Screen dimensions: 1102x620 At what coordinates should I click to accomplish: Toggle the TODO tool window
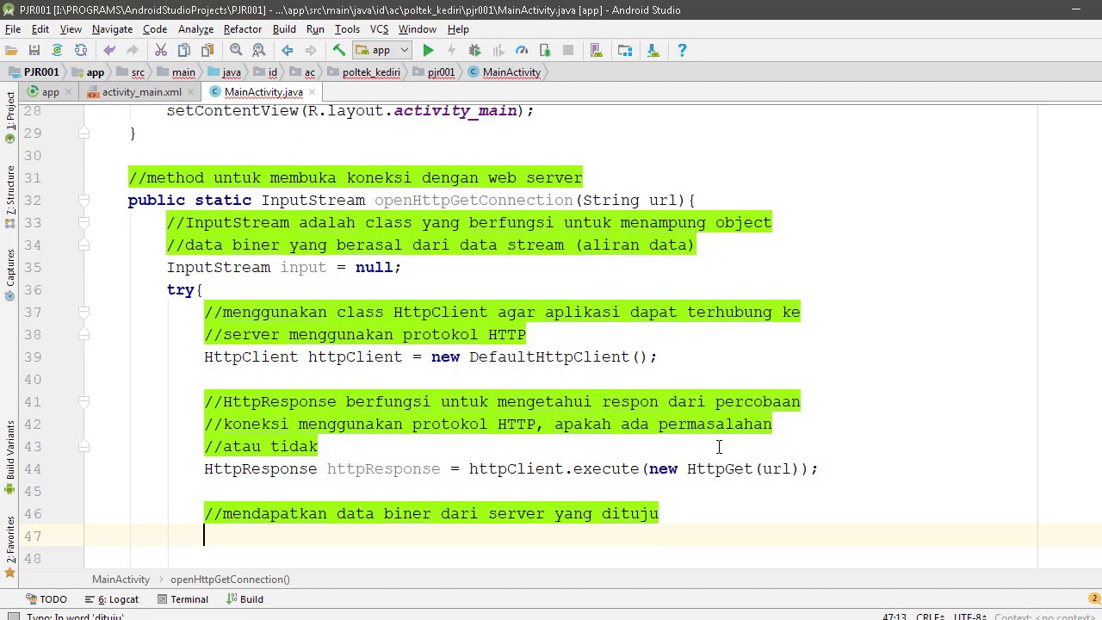[x=46, y=599]
